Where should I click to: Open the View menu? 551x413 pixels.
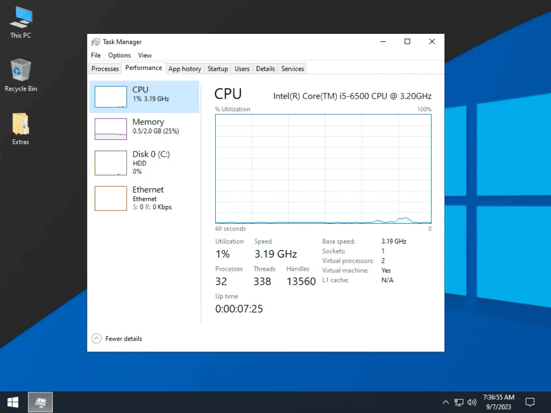click(x=145, y=55)
